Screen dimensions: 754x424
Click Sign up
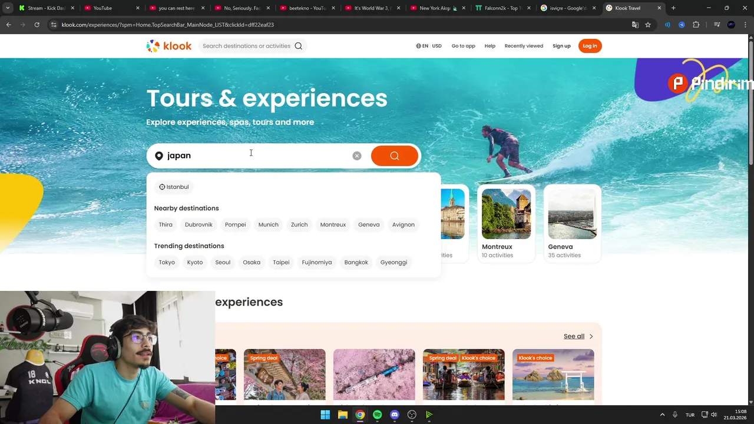[561, 46]
